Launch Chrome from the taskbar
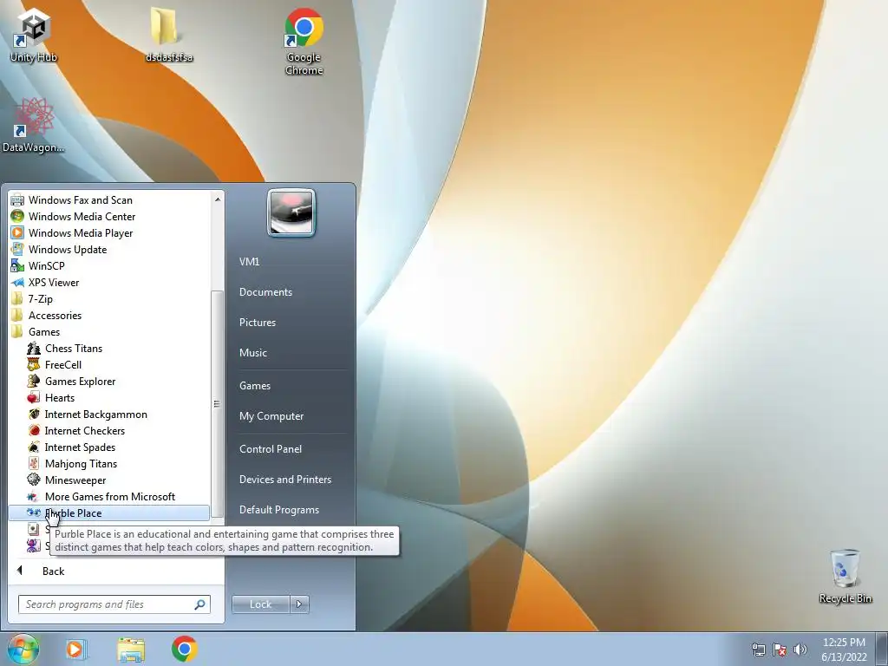 [184, 649]
